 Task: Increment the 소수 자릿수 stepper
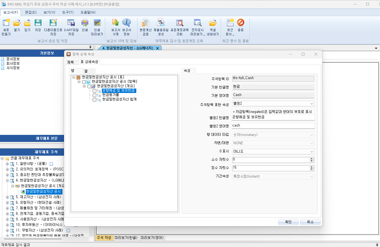(311, 158)
